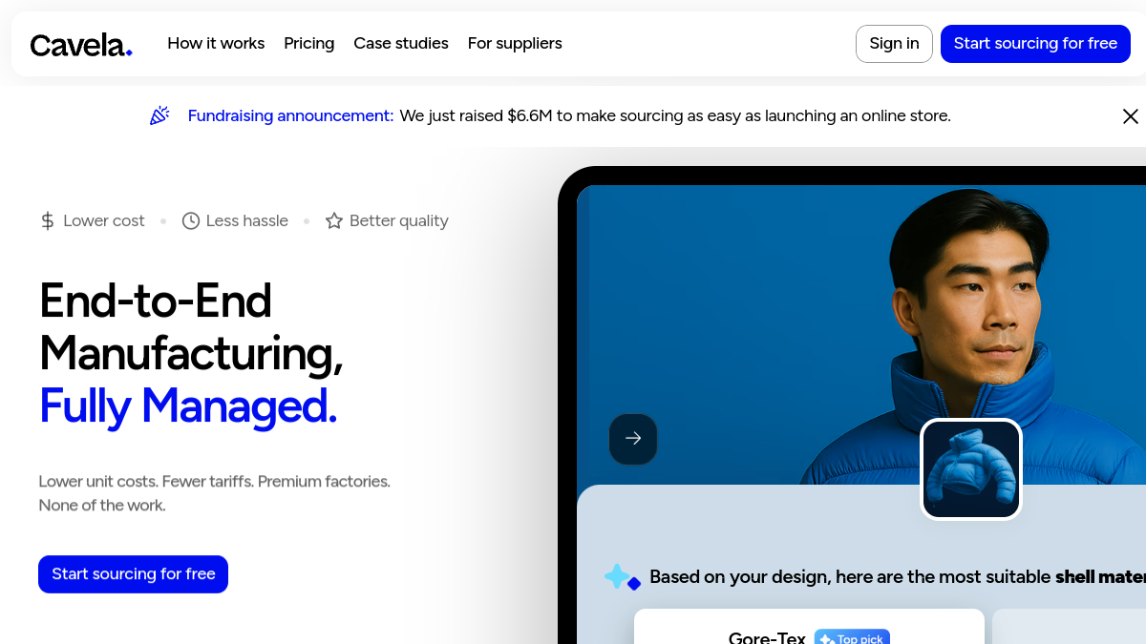1146x644 pixels.
Task: Open How it works page
Action: coord(216,44)
